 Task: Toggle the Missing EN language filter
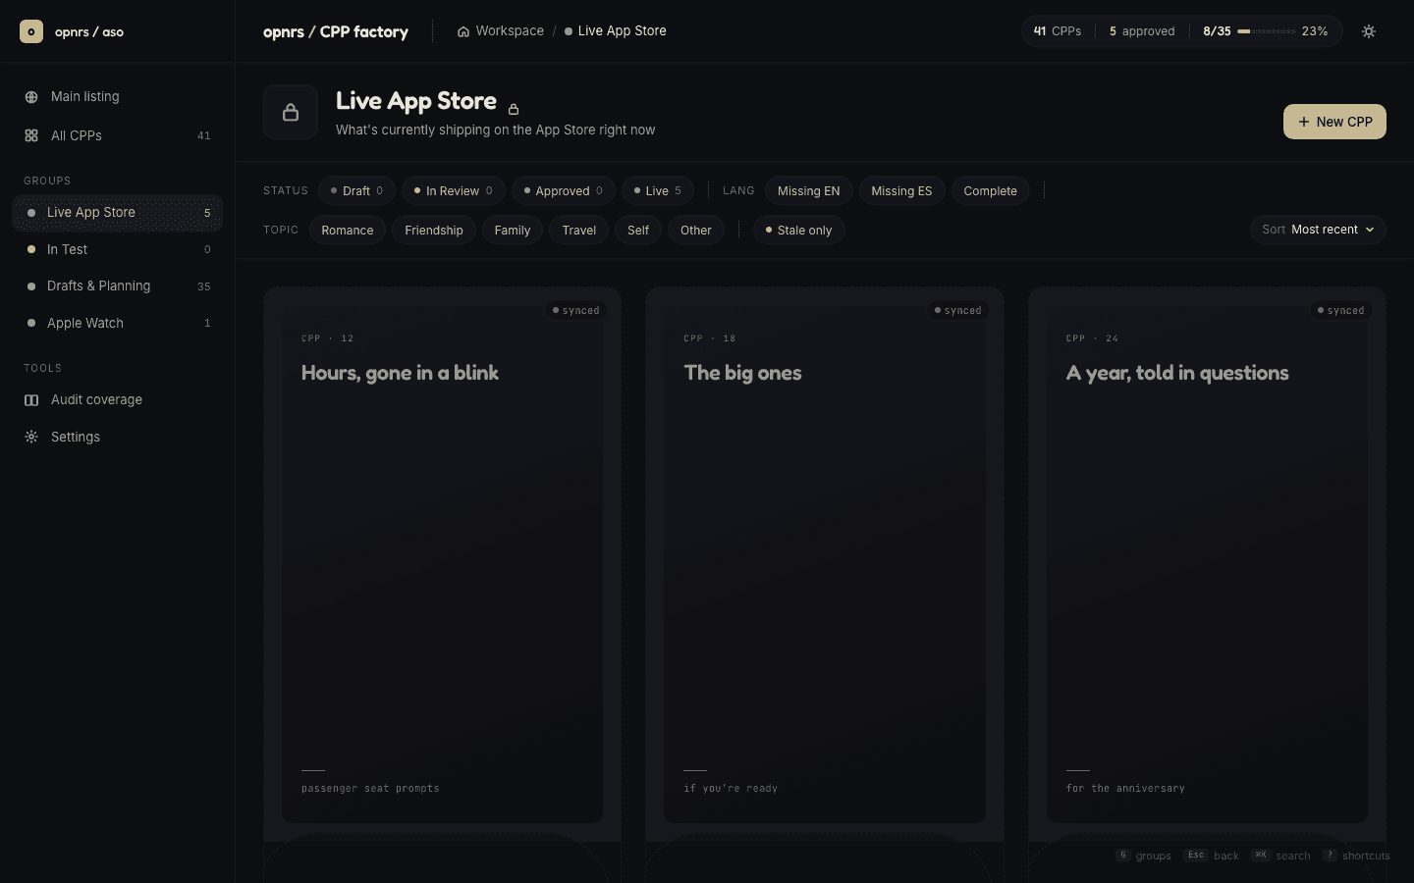[x=809, y=190]
